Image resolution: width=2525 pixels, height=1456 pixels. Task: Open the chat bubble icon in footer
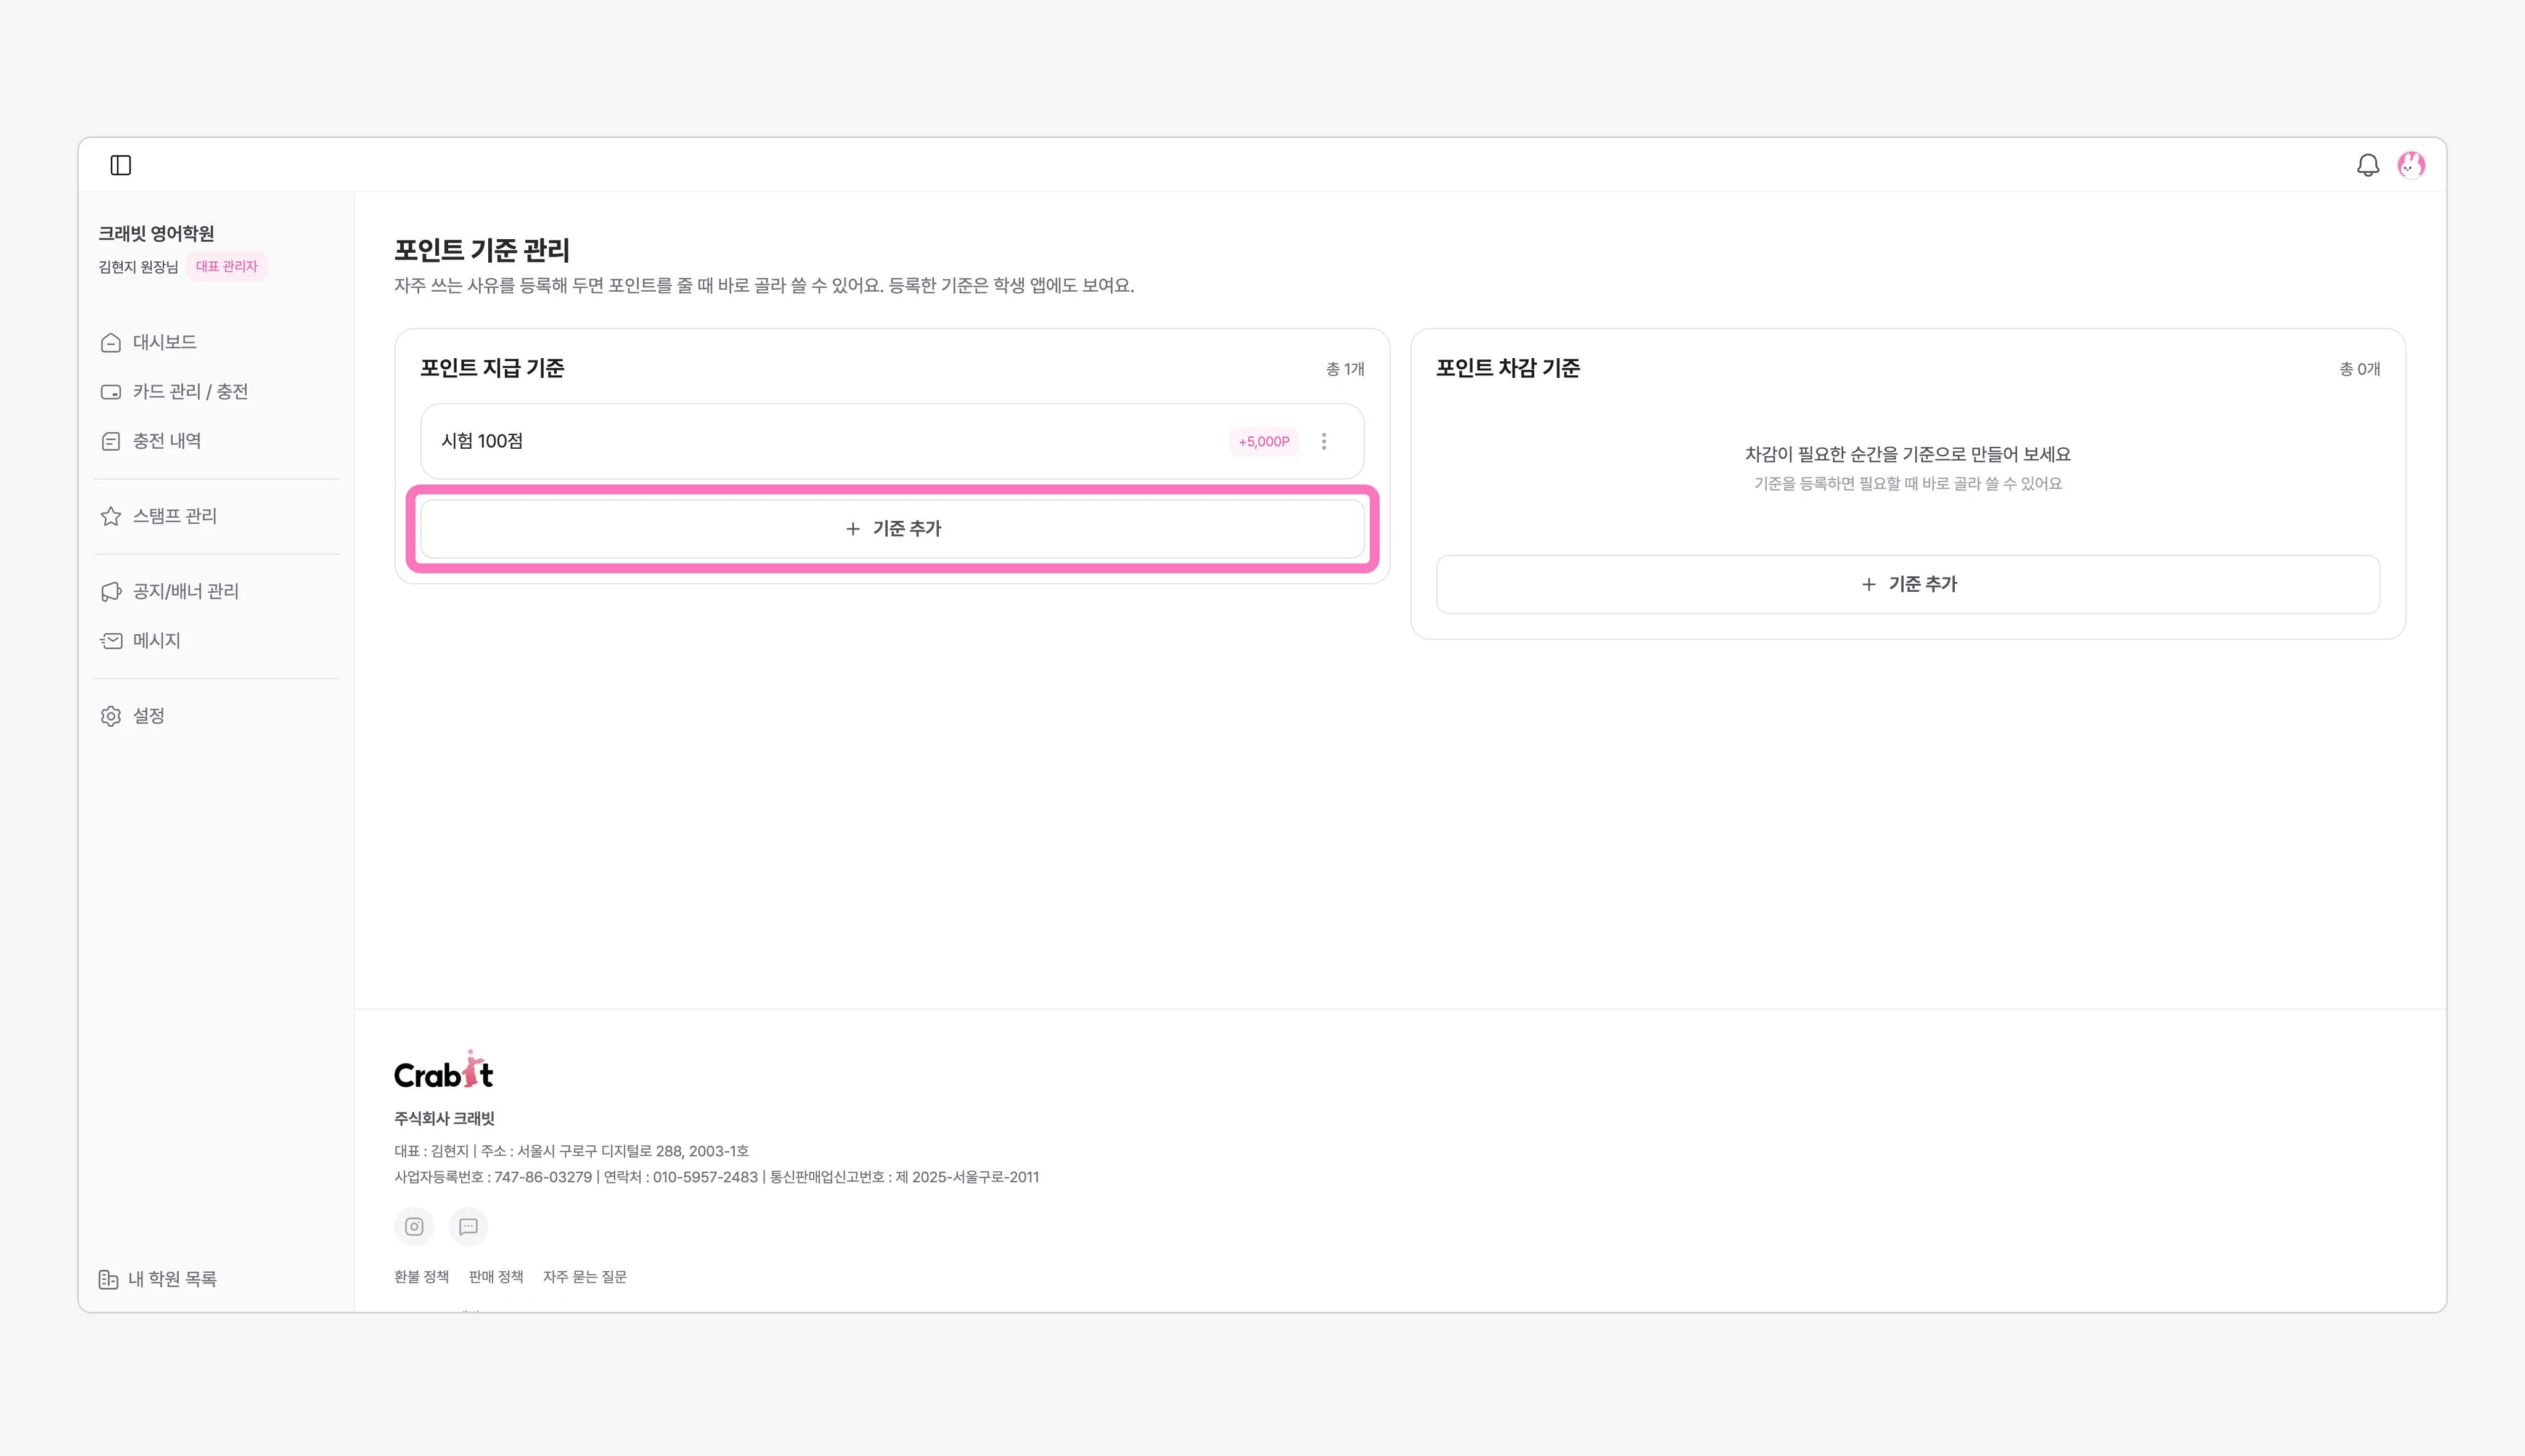coord(468,1226)
